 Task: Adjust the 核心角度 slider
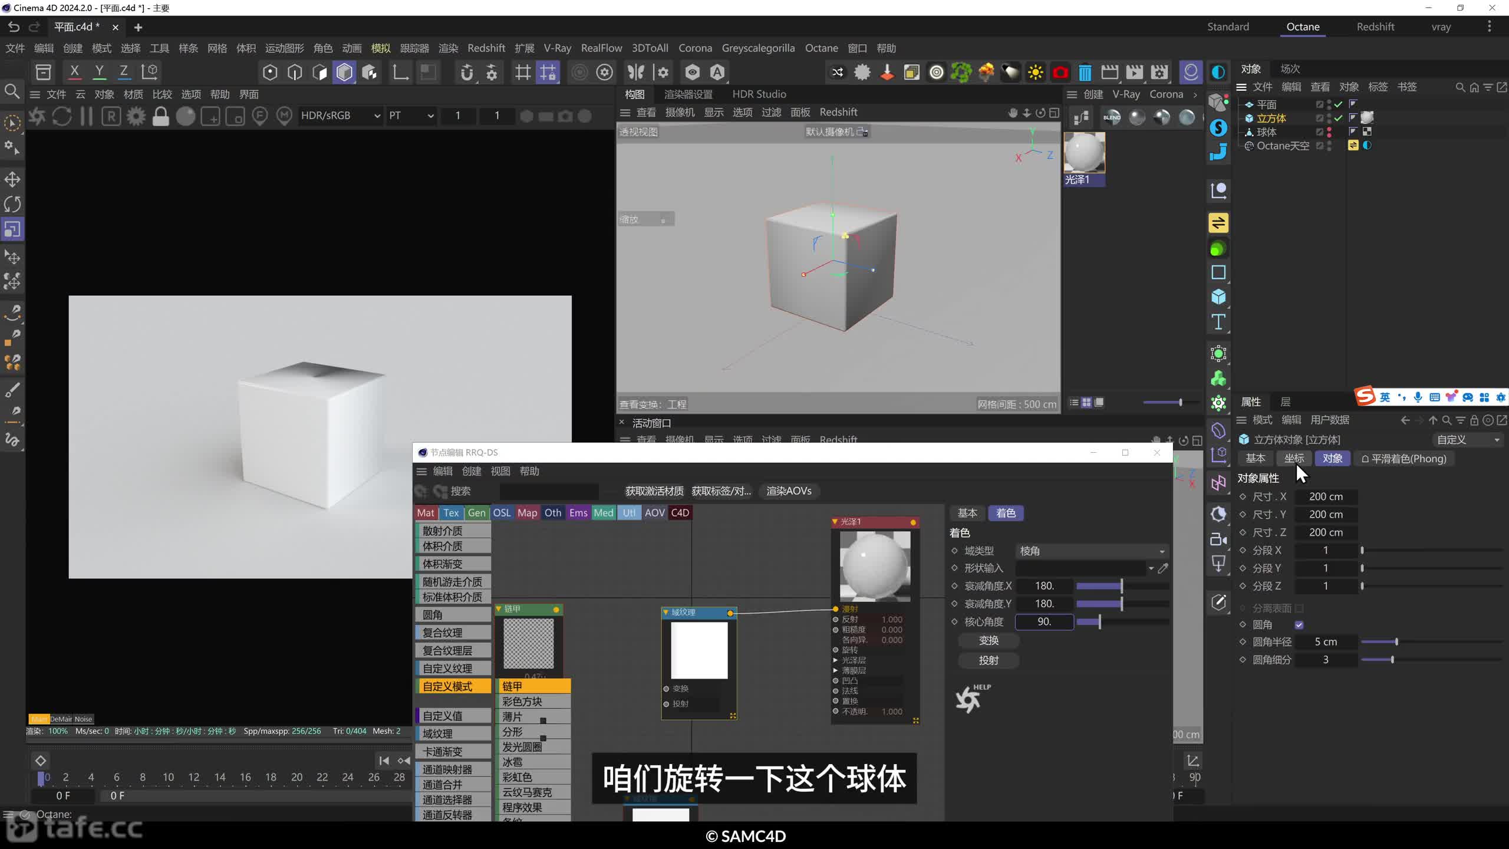tap(1122, 622)
